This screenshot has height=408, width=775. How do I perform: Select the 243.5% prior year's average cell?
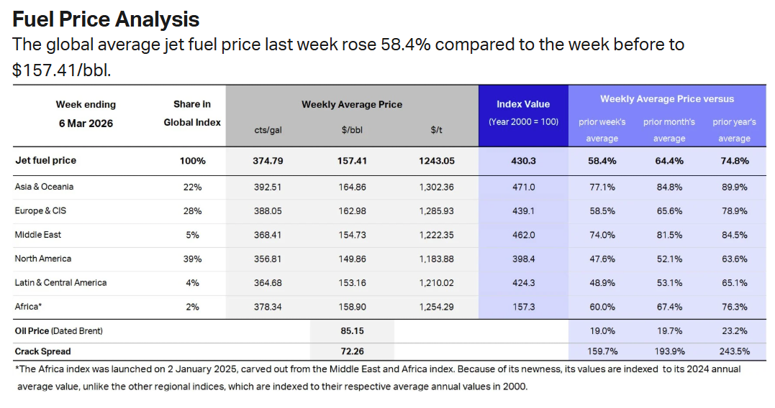[734, 352]
